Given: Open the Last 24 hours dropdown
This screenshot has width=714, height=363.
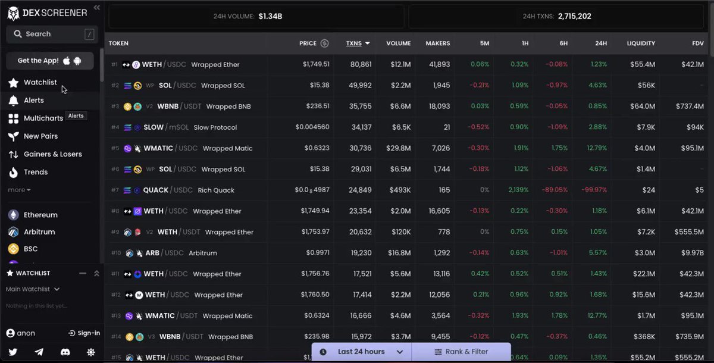Looking at the screenshot, I should 361,352.
